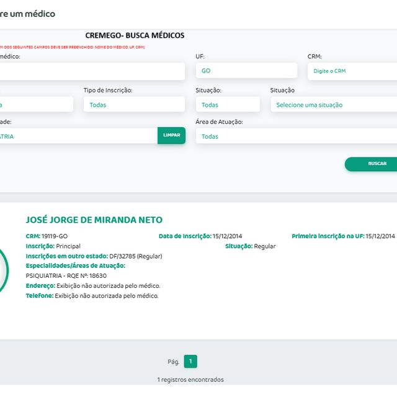Click the red required-fields warning text
Viewport: 397px width, 397px height.
pyautogui.click(x=73, y=47)
